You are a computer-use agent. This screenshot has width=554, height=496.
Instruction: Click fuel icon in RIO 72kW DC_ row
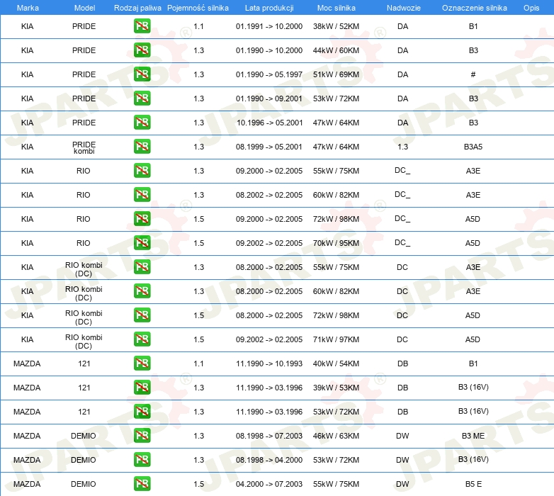[142, 219]
